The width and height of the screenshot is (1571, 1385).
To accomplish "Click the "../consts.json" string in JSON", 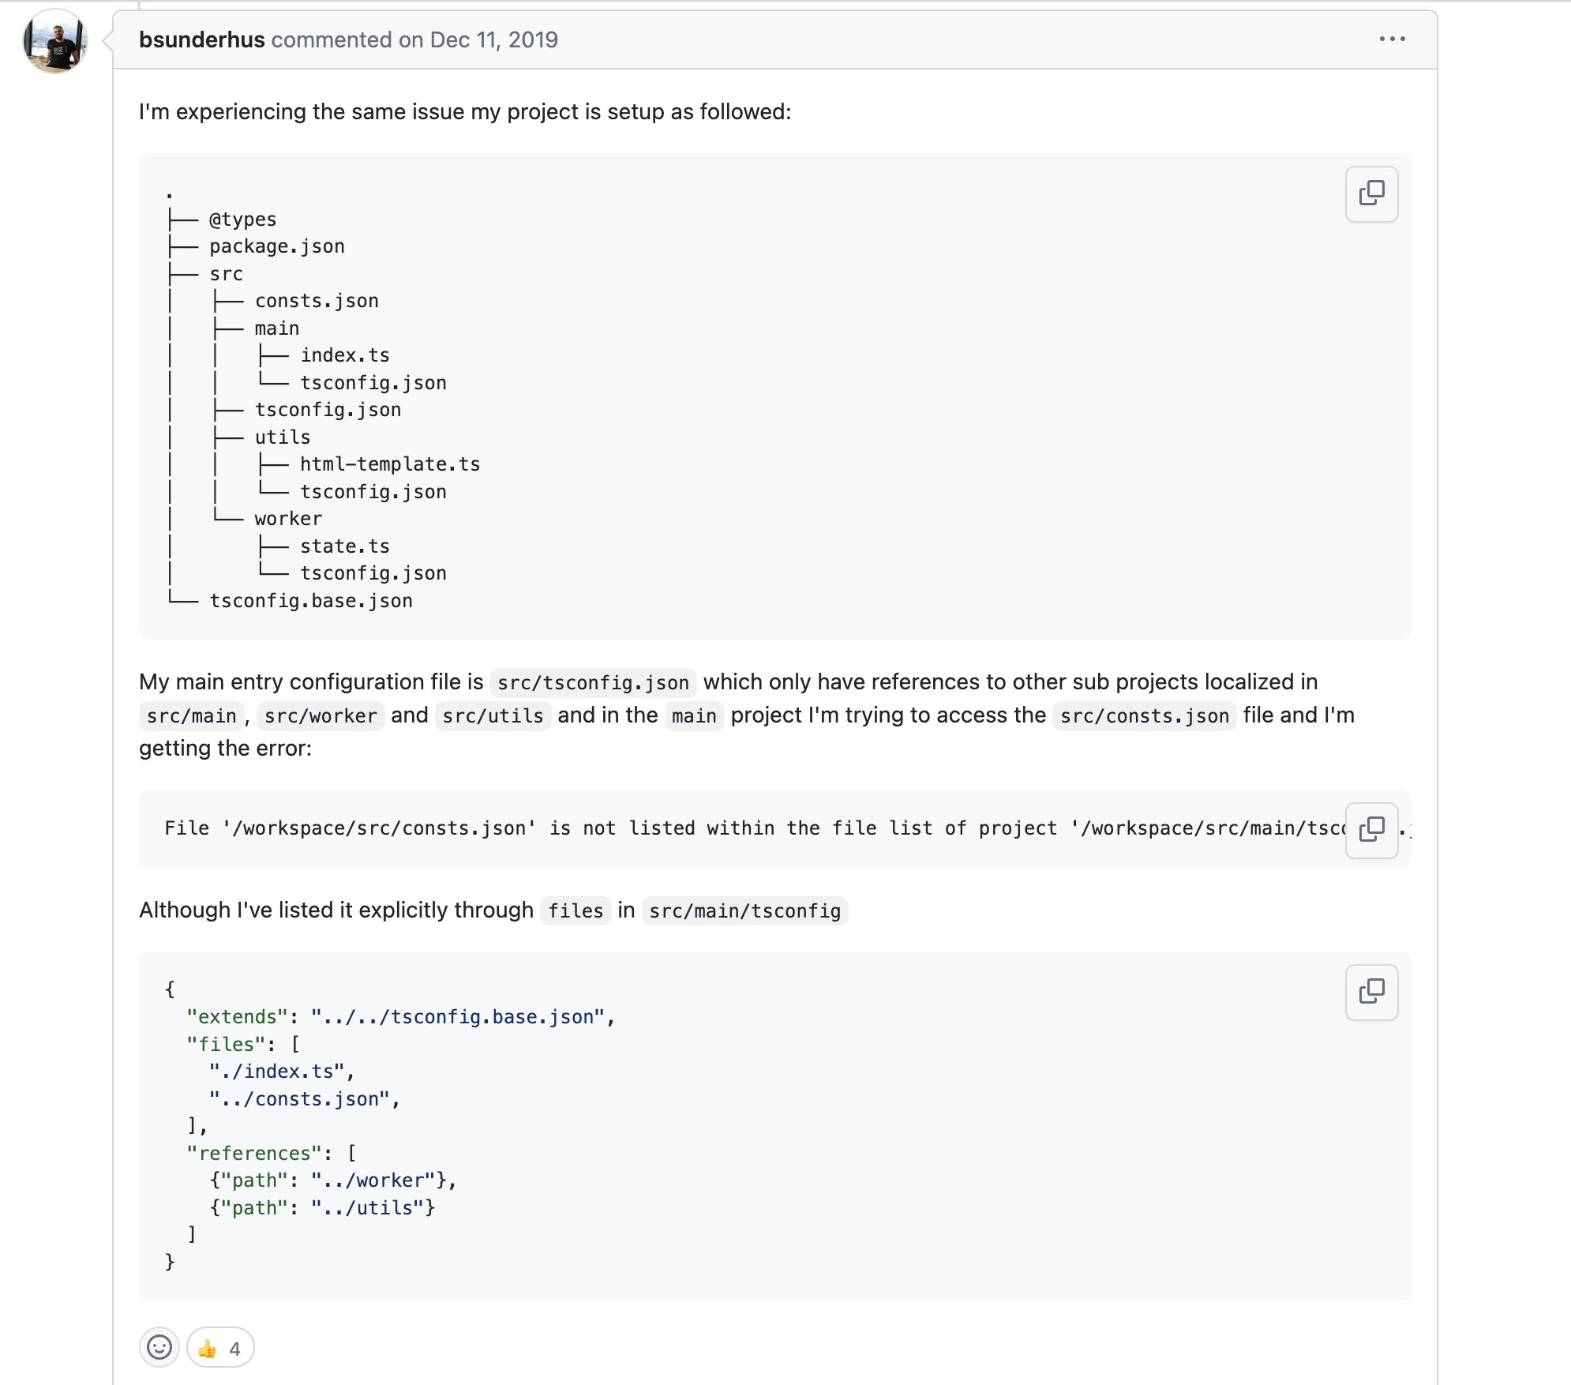I will point(299,1099).
